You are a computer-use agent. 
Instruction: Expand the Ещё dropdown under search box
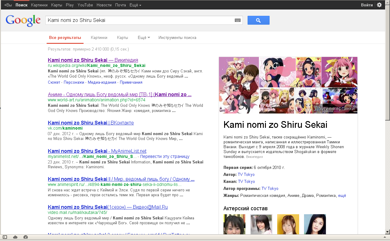144,38
